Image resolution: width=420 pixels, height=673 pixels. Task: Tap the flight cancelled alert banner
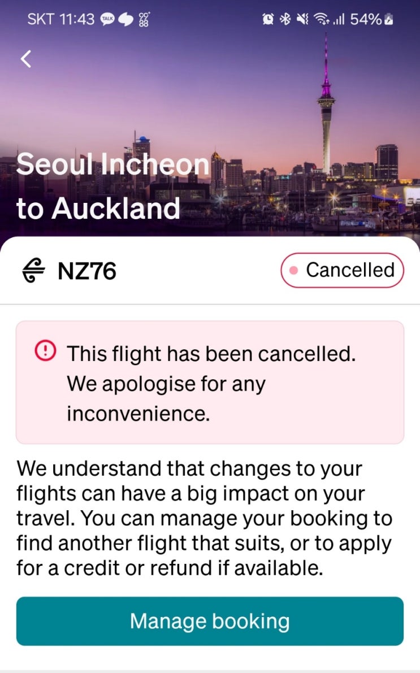click(x=210, y=383)
